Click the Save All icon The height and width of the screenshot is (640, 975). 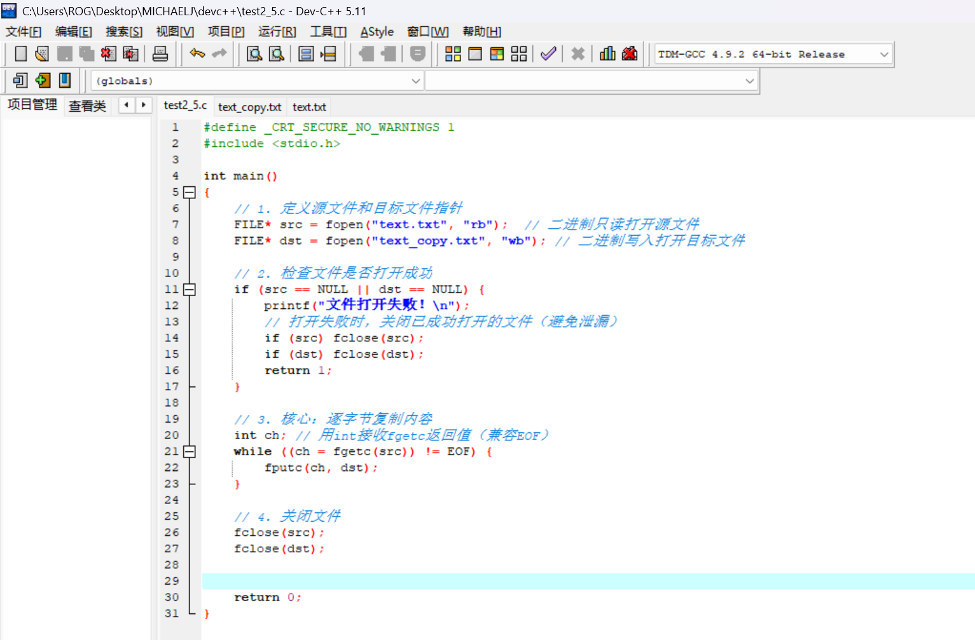pyautogui.click(x=86, y=54)
